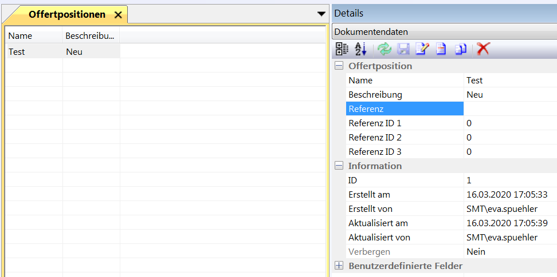Close the Offertpositionen tab

tap(118, 15)
